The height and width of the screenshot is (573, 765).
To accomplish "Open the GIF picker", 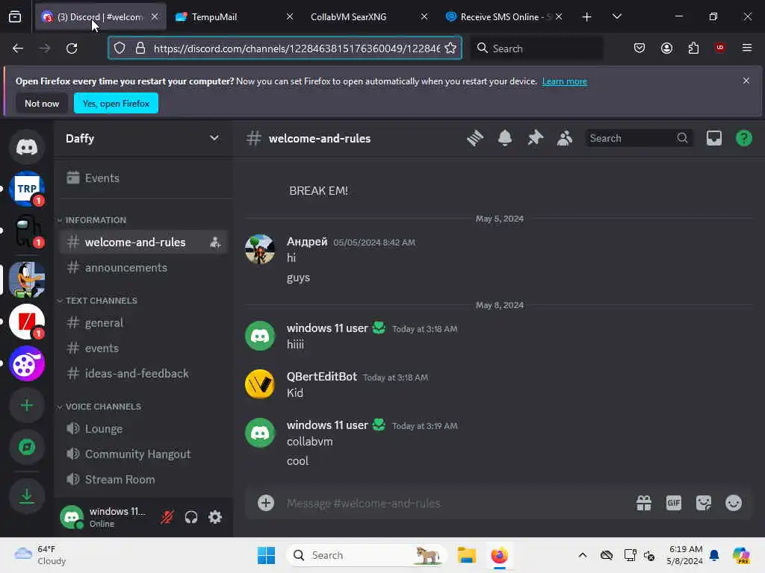I will [x=674, y=503].
